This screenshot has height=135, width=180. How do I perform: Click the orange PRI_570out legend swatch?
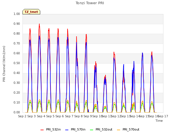coord(119,130)
